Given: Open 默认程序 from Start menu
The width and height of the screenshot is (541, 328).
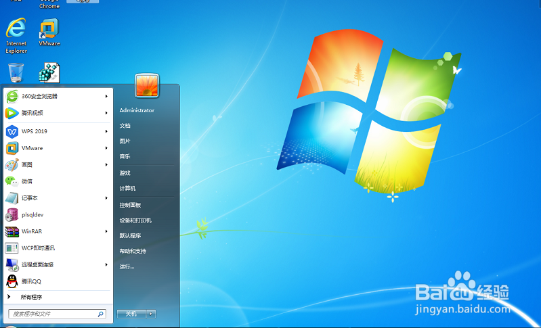Looking at the screenshot, I should [x=131, y=236].
